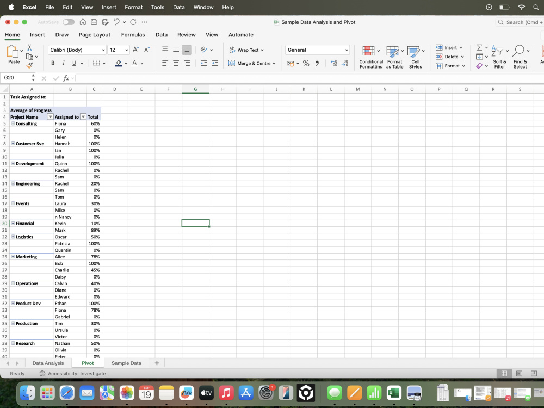Open the Assigned to filter dropdown
Screen dimensions: 544x408
83,116
